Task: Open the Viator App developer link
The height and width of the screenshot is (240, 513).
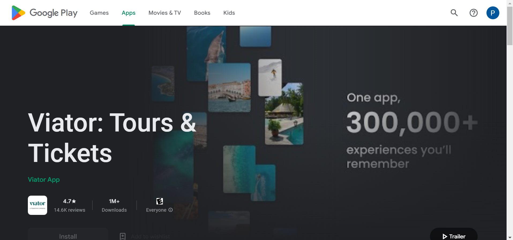Action: (x=44, y=180)
